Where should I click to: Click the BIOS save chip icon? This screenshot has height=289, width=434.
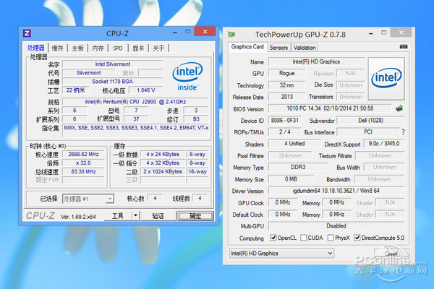[x=399, y=108]
